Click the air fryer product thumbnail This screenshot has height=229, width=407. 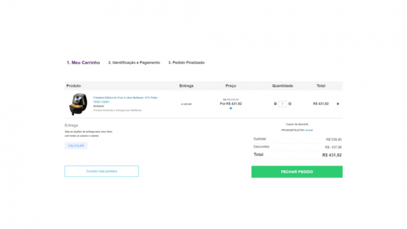[78, 104]
